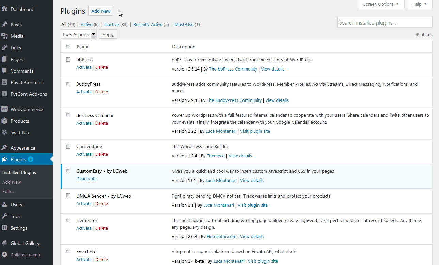
Task: Click the Media icon in sidebar
Action: pyautogui.click(x=4, y=36)
